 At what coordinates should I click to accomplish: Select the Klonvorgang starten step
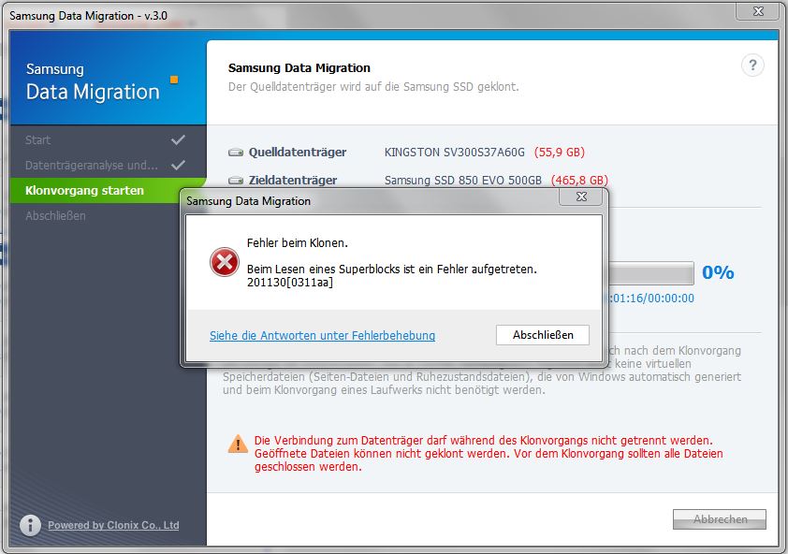108,191
